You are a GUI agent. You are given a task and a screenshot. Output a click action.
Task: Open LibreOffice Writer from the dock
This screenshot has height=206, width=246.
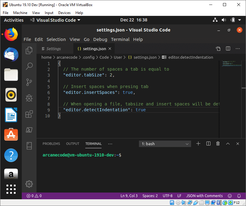point(11,115)
